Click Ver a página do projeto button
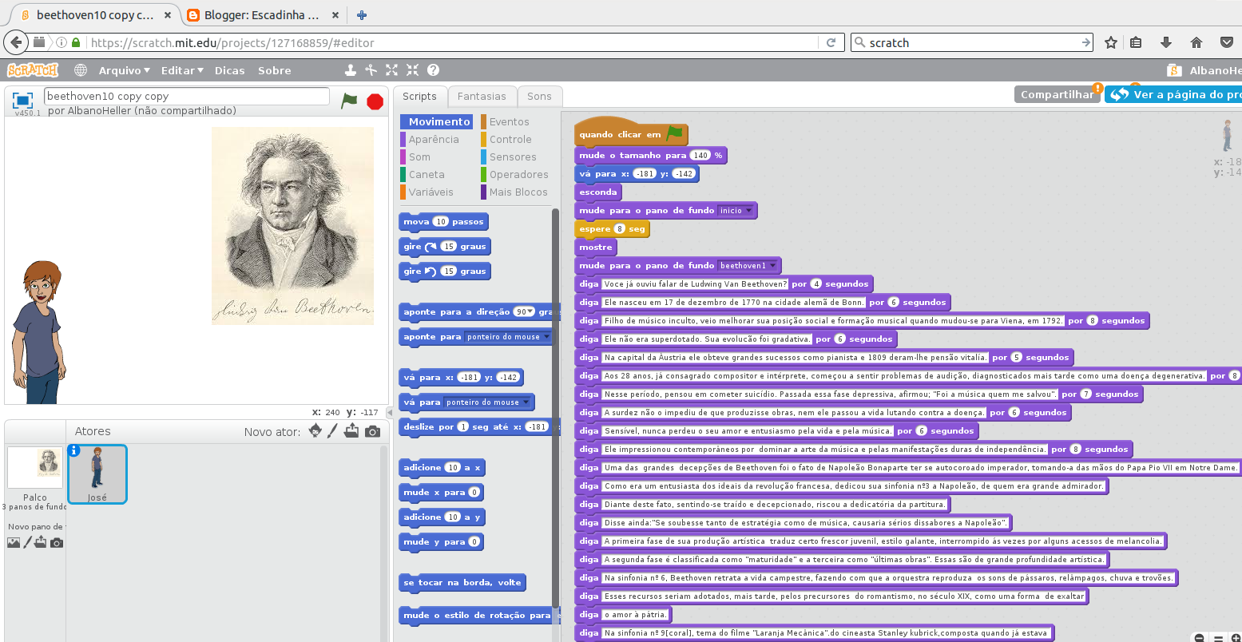The image size is (1242, 642). coord(1174,94)
